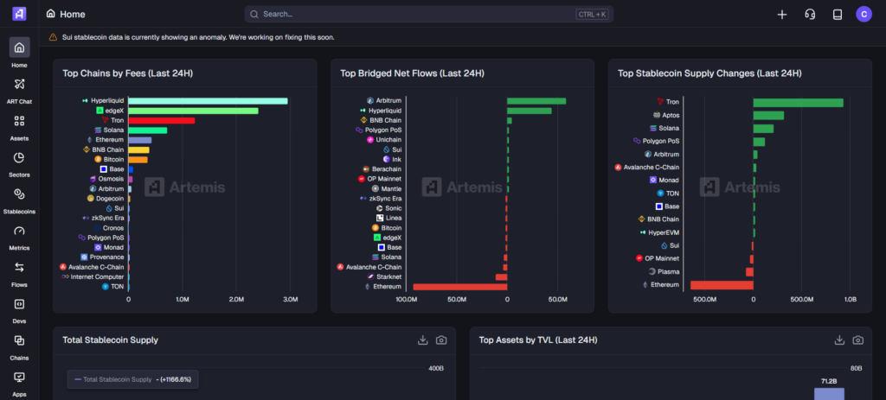Open the Apps monitor icon
This screenshot has width=886, height=400.
(19, 377)
